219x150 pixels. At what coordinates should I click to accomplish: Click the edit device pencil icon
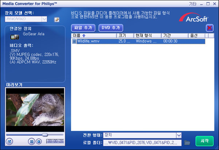[x=57, y=20]
